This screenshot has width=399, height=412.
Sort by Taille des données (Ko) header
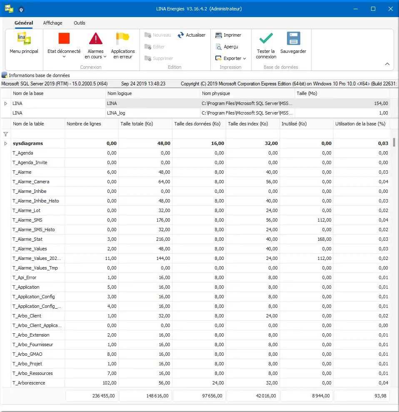tap(199, 124)
